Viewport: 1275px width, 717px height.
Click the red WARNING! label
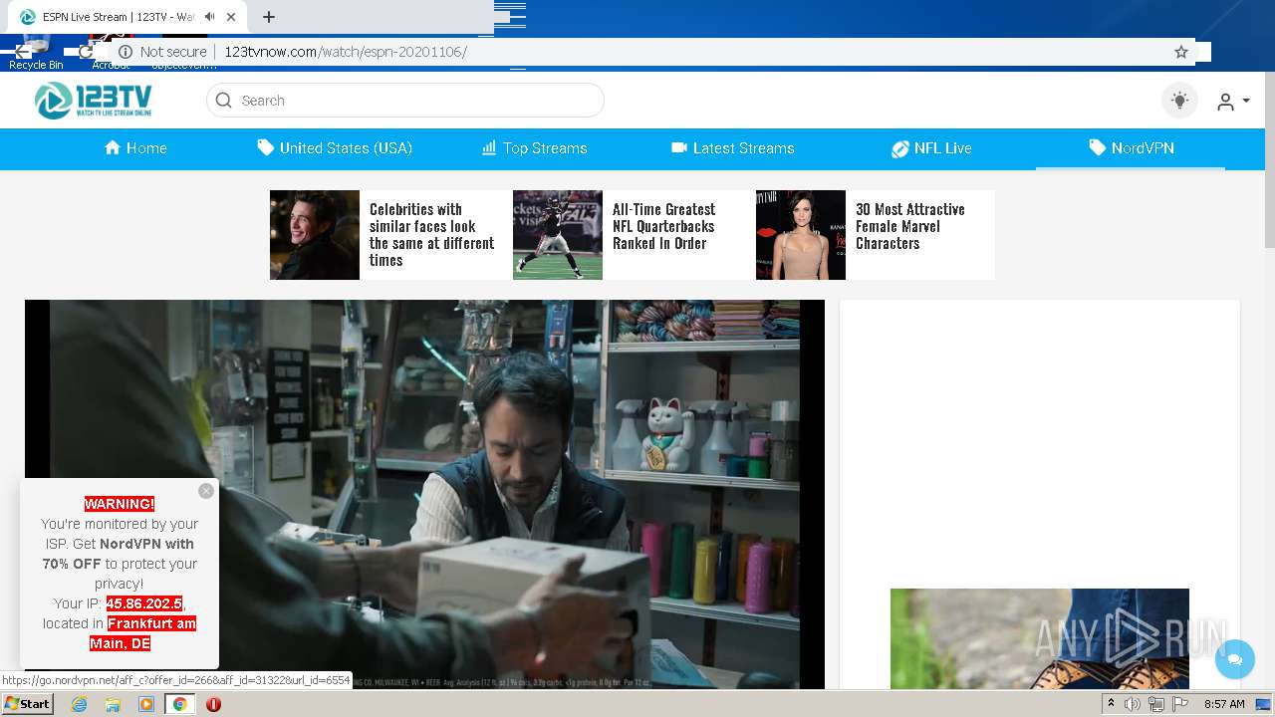coord(120,504)
